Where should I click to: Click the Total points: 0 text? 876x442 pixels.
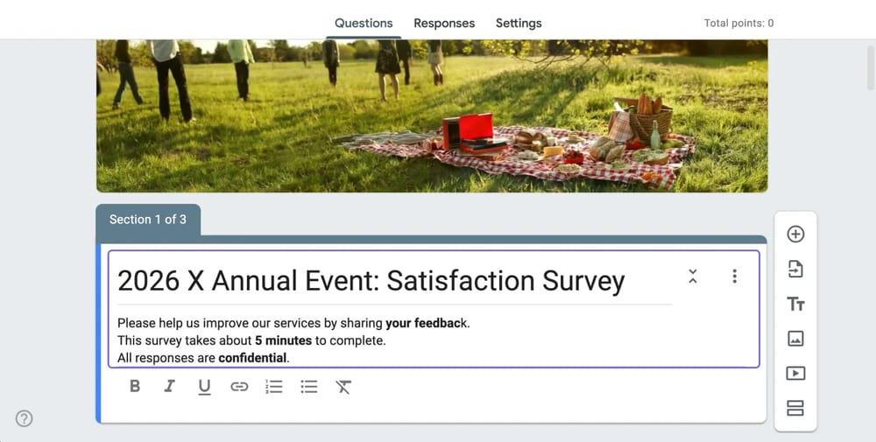(x=738, y=24)
